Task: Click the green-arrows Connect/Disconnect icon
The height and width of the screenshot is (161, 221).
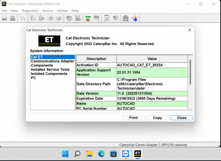Action: [88, 18]
